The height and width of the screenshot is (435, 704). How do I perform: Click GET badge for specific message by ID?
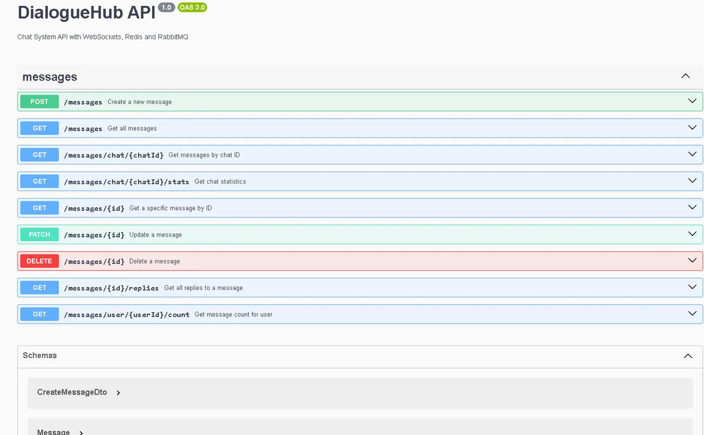click(39, 208)
